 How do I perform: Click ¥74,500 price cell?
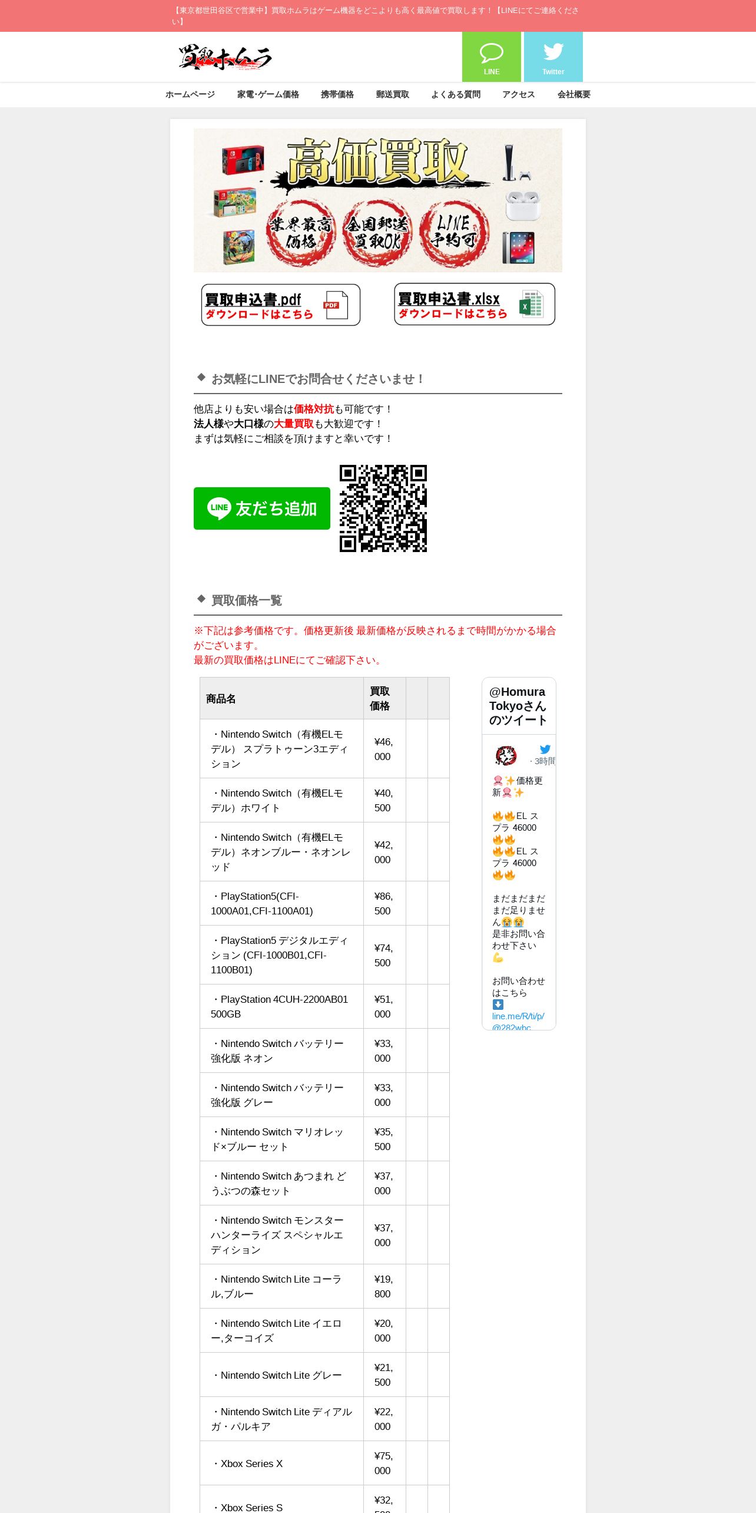(384, 955)
